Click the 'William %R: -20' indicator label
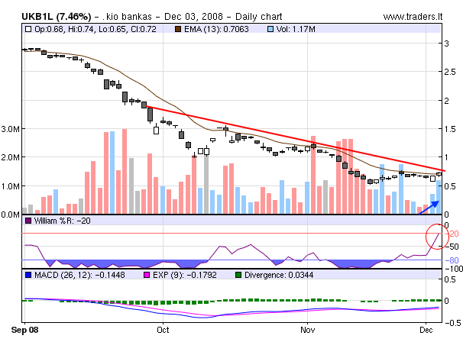 (63, 221)
